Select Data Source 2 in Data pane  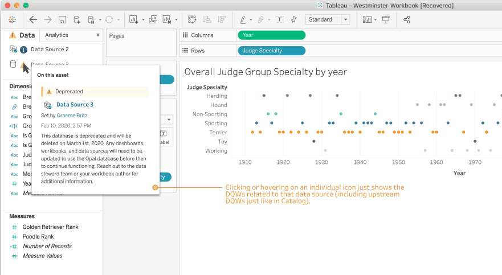(x=50, y=49)
